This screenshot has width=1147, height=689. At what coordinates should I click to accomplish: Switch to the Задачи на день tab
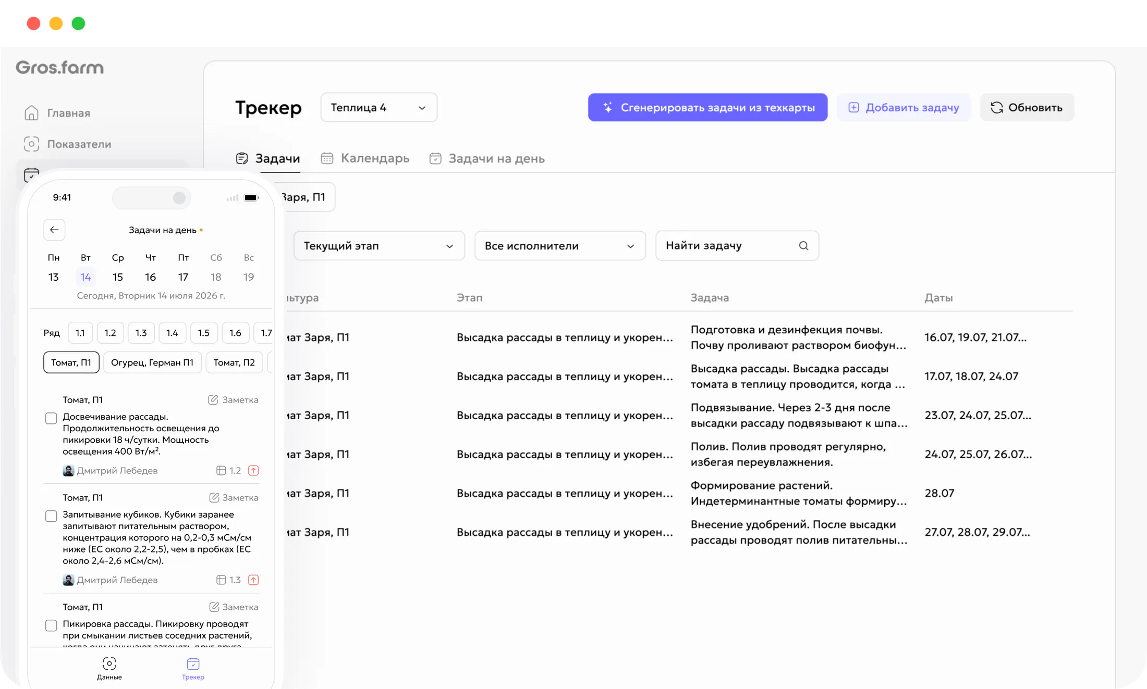[x=487, y=158]
